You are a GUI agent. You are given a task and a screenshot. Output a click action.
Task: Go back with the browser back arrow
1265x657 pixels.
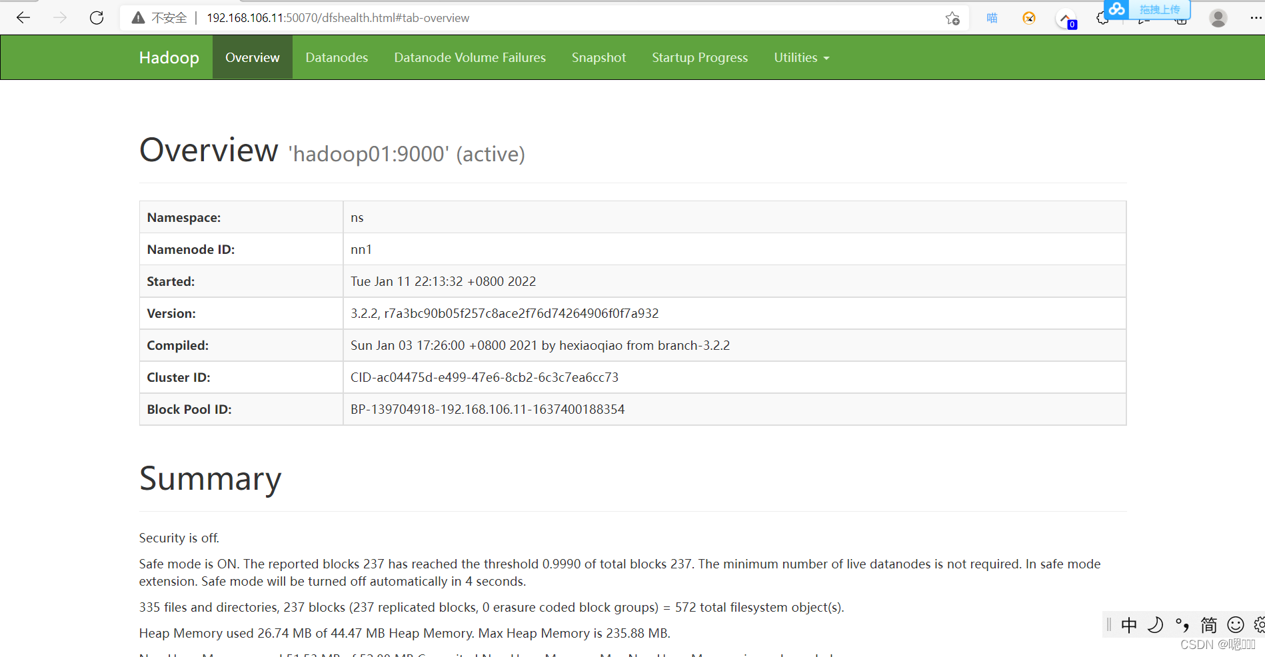point(23,18)
